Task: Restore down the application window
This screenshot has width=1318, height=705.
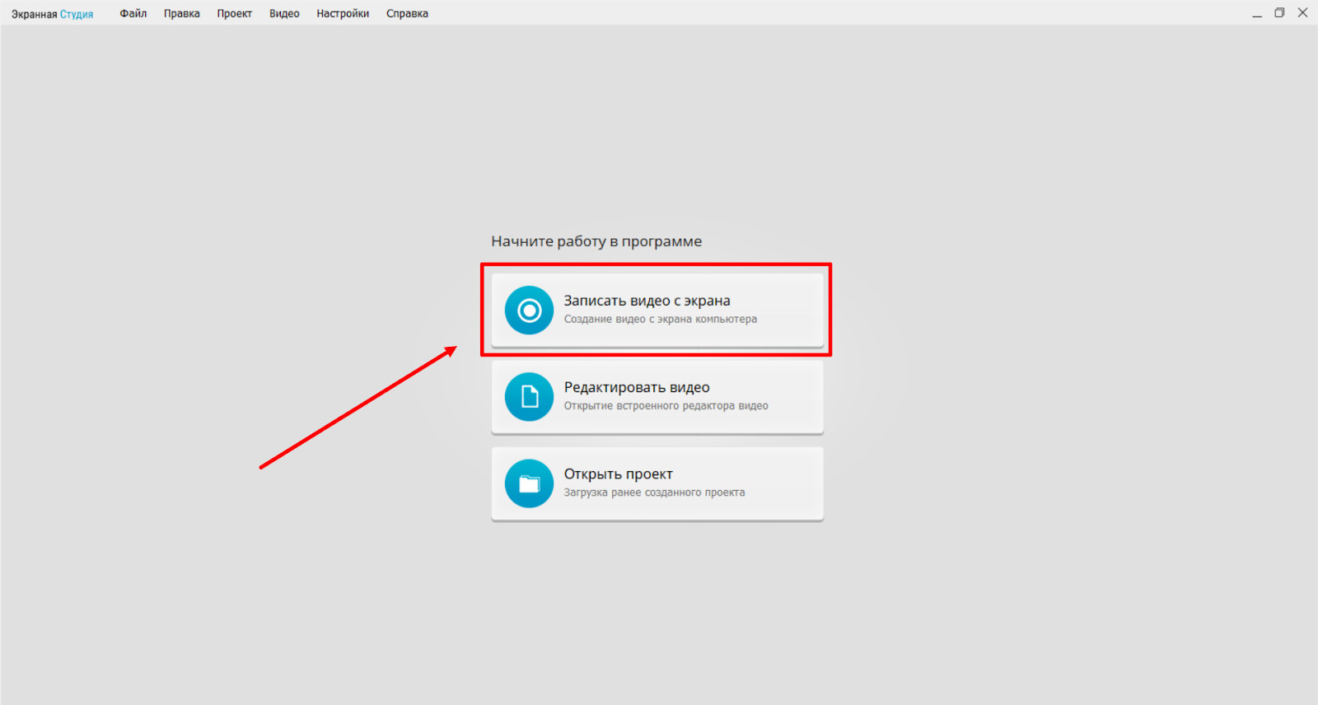Action: 1279,13
